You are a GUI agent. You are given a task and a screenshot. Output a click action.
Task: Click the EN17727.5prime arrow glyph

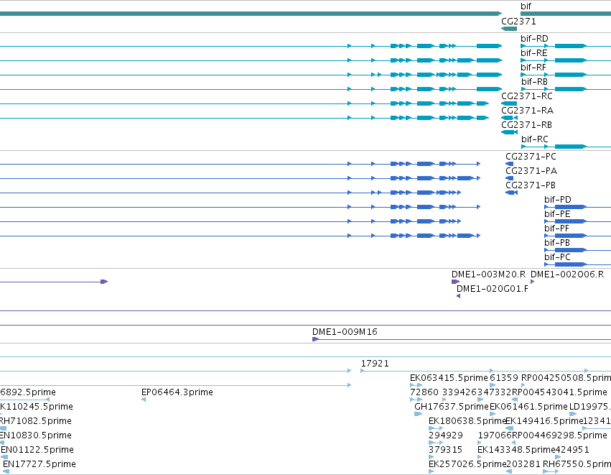coord(6,472)
